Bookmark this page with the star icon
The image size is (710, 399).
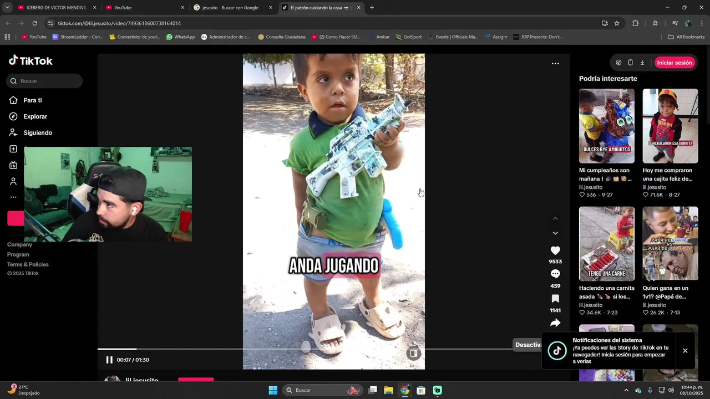(x=617, y=23)
